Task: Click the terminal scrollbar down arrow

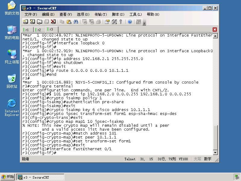Action: pos(215,153)
